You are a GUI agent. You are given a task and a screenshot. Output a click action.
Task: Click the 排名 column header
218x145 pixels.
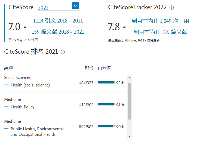click(89, 68)
